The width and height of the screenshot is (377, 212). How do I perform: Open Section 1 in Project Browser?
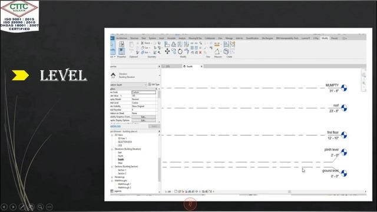point(122,170)
